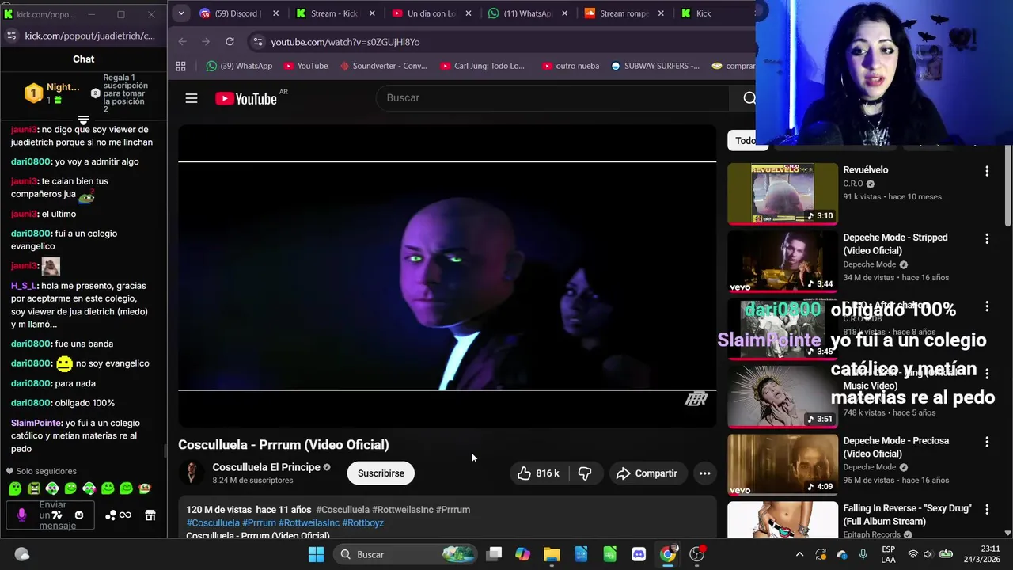Open the Windows Start menu
Screen dimensions: 1013x570
pyautogui.click(x=316, y=554)
